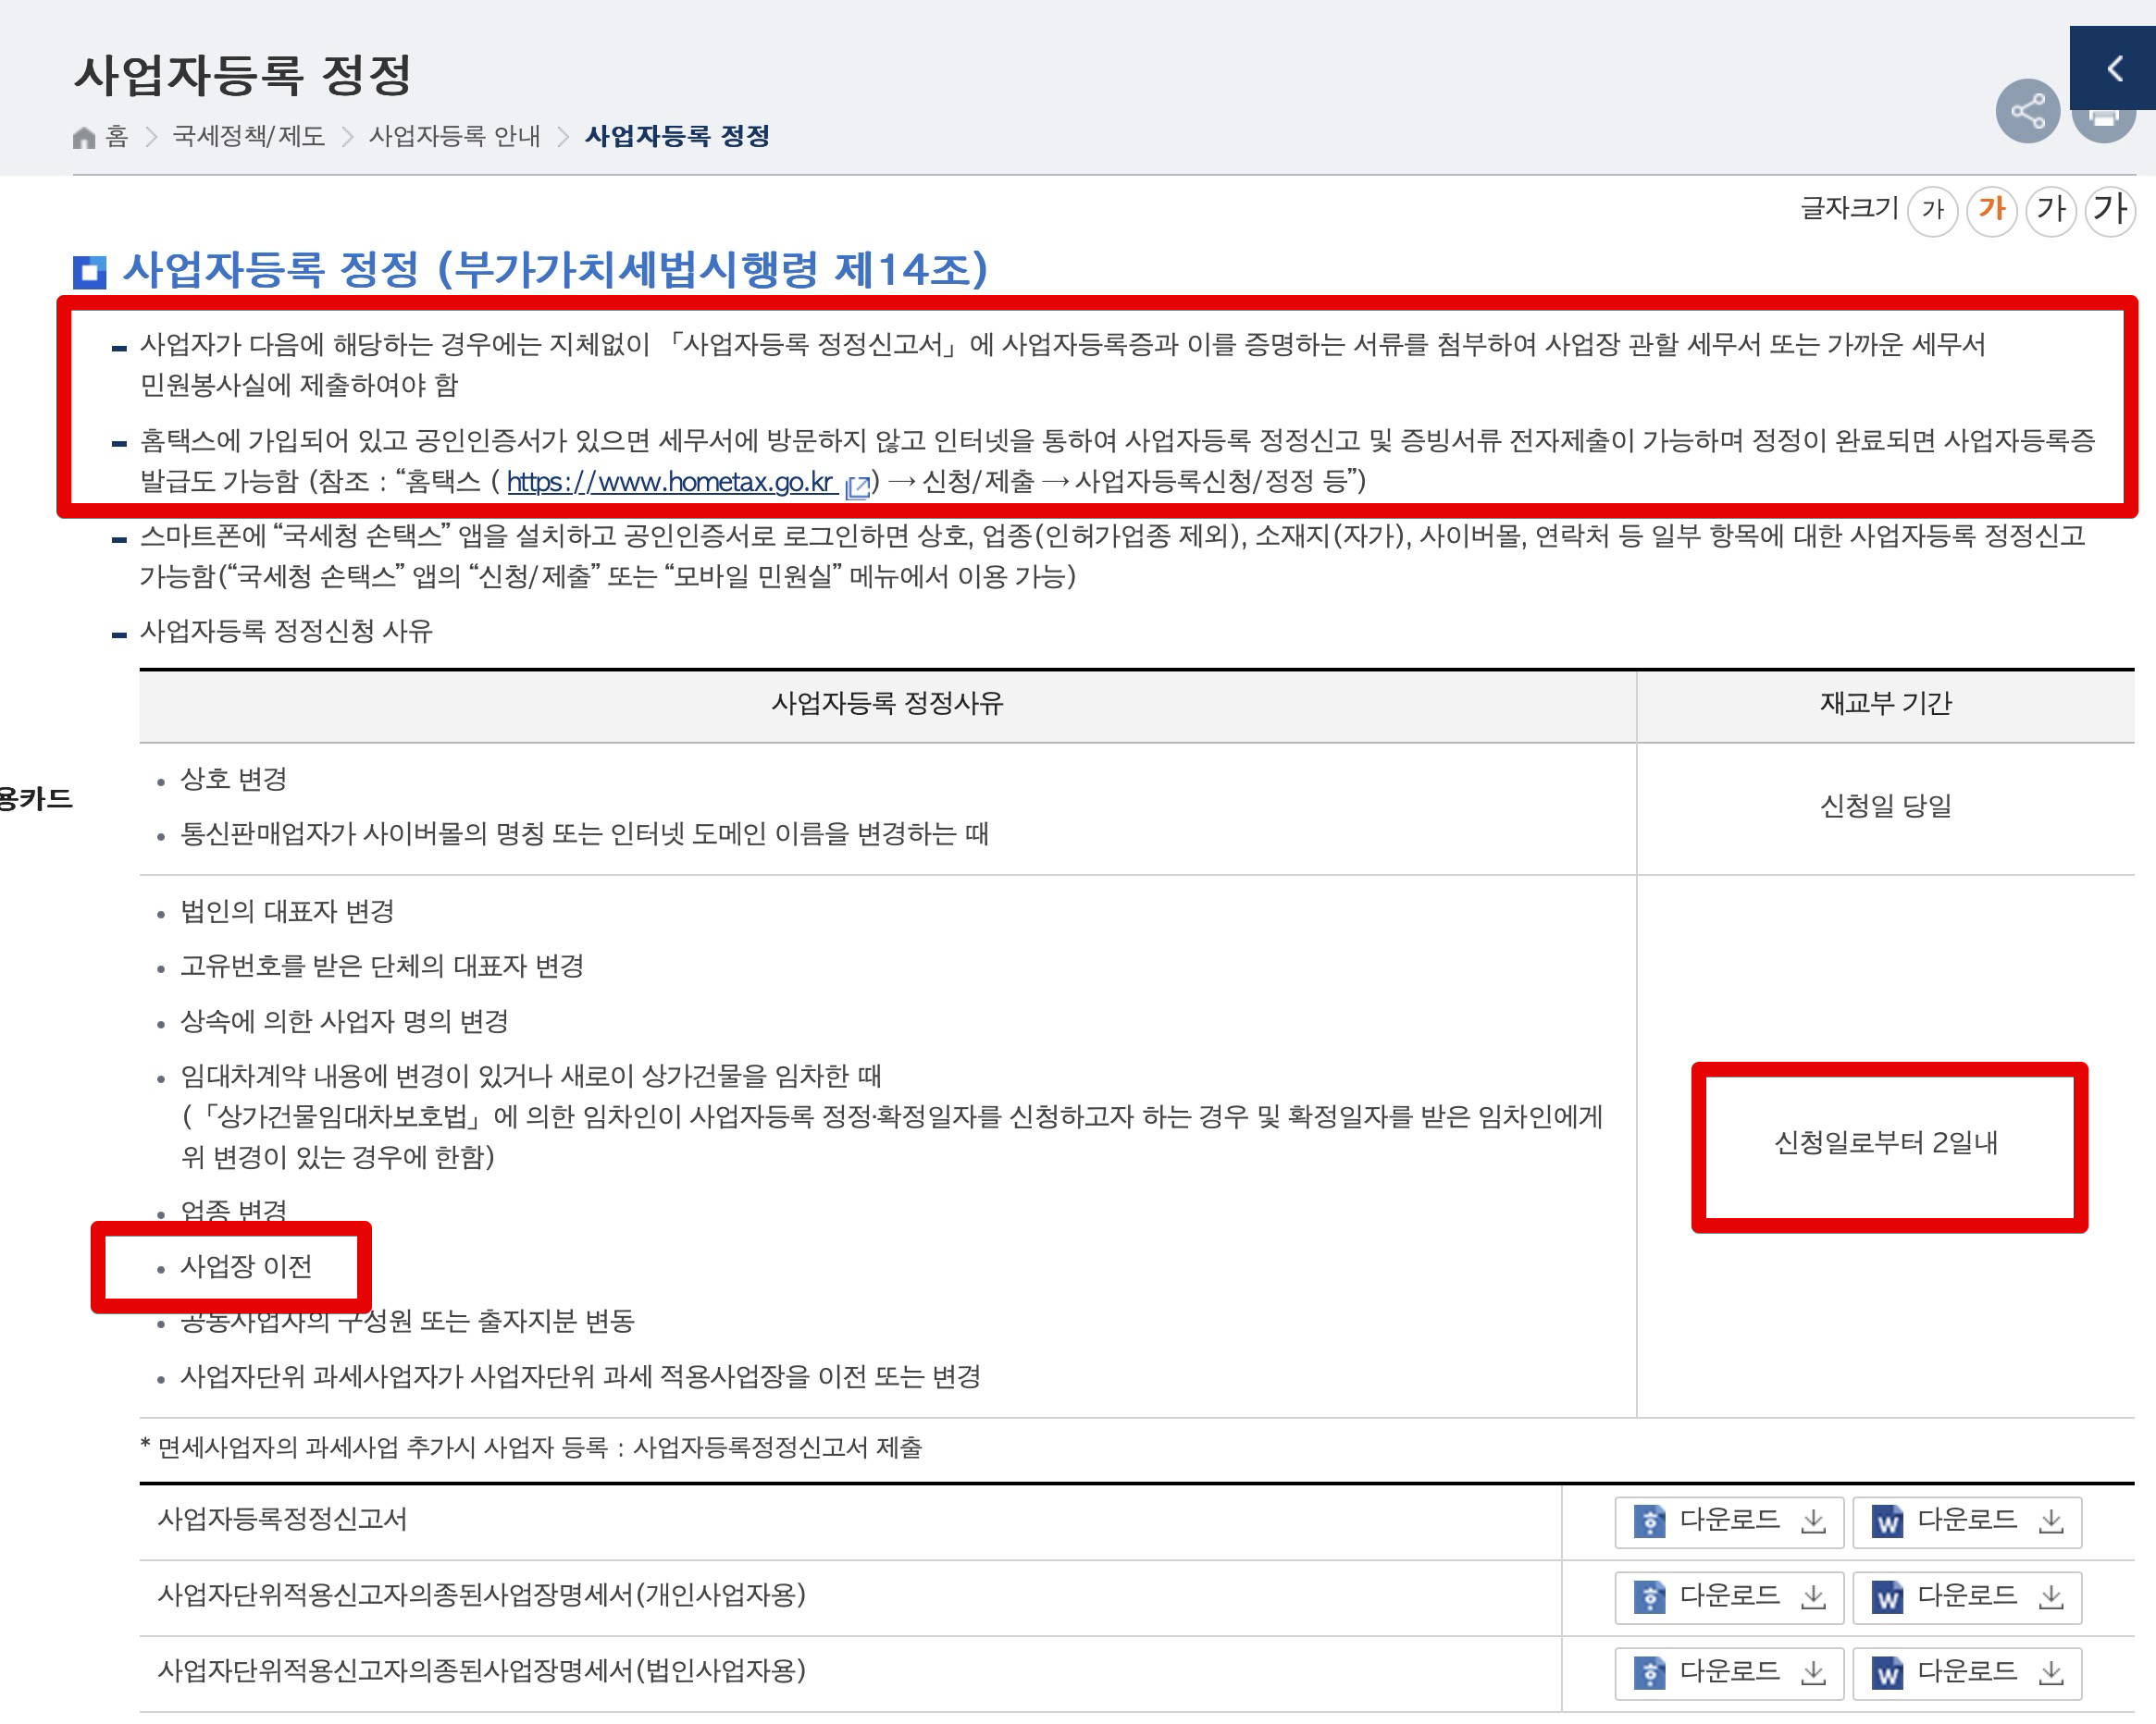Open 사업자등록 안내 breadcrumb item
Image resolution: width=2156 pixels, height=1724 pixels.
(454, 136)
